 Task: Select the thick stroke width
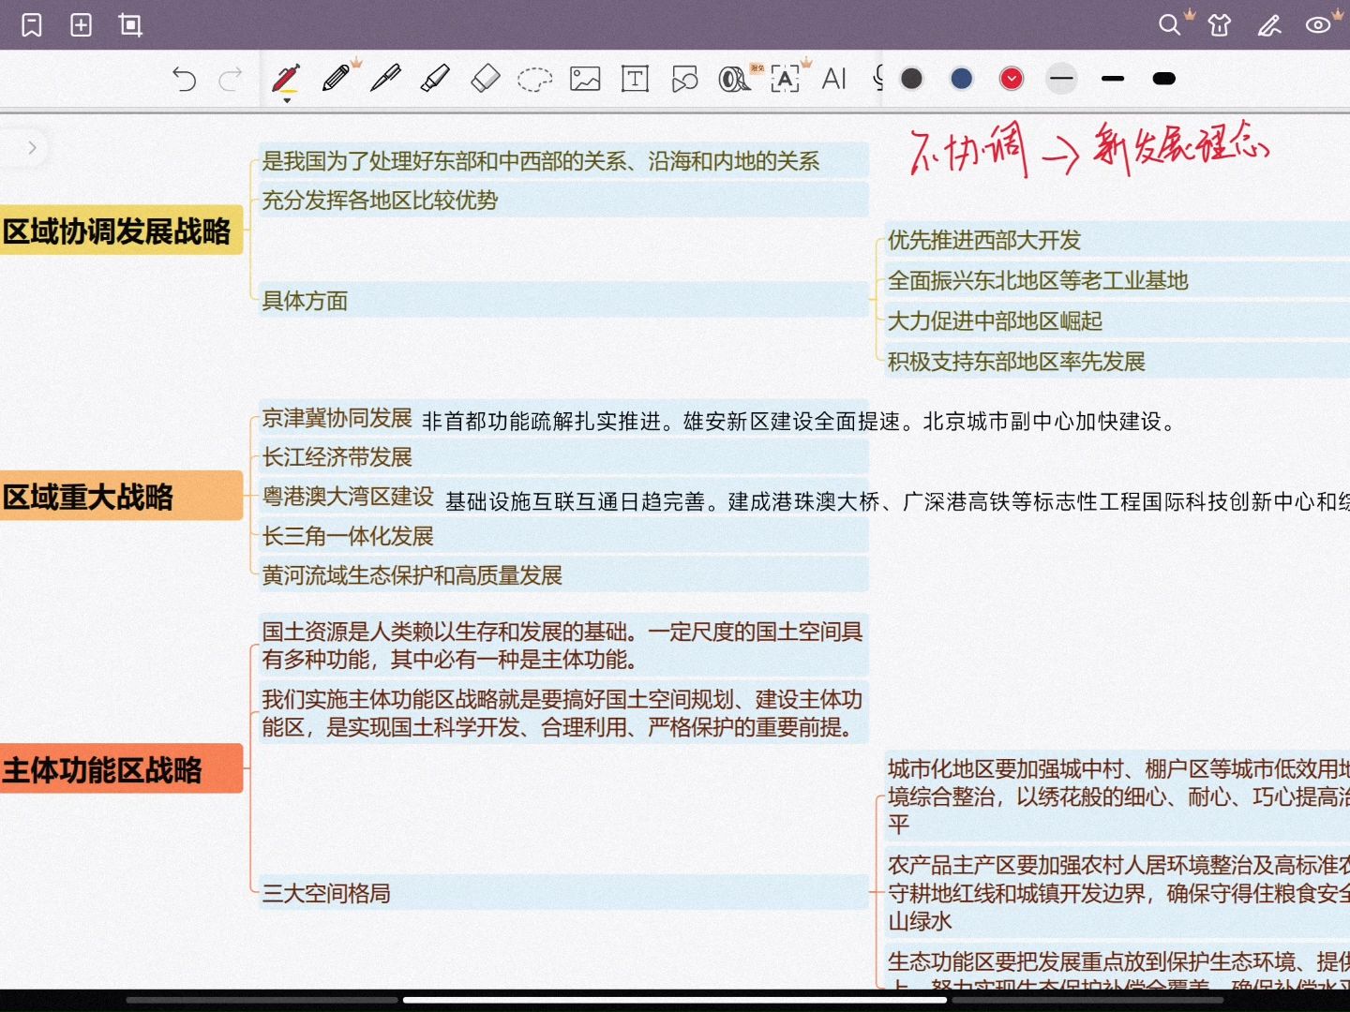pyautogui.click(x=1163, y=79)
